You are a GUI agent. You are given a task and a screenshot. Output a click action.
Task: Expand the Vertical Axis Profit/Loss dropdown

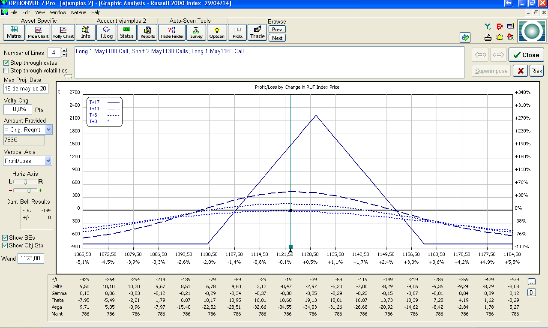tap(48, 161)
